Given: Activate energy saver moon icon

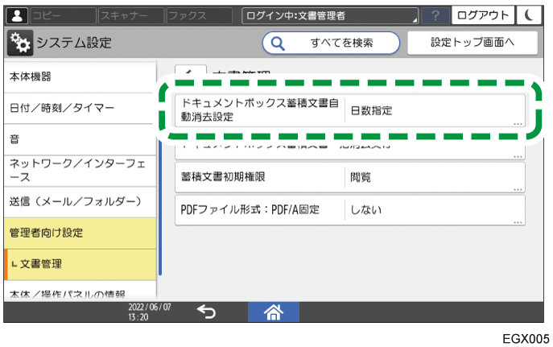Looking at the screenshot, I should click(529, 16).
